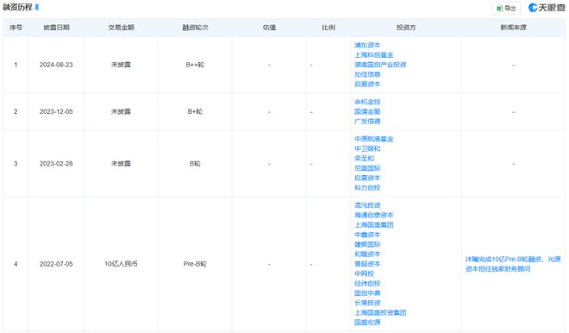Open investor link 混沌投资
This screenshot has width=569, height=333.
pos(367,205)
